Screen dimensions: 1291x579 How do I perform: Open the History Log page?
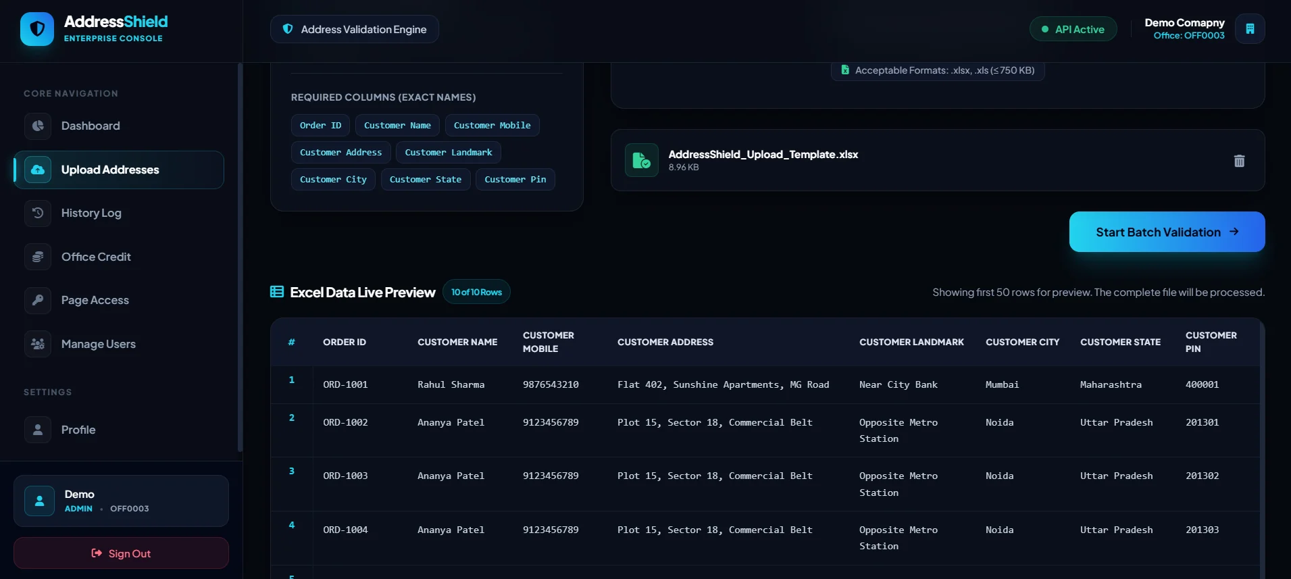[x=119, y=213]
